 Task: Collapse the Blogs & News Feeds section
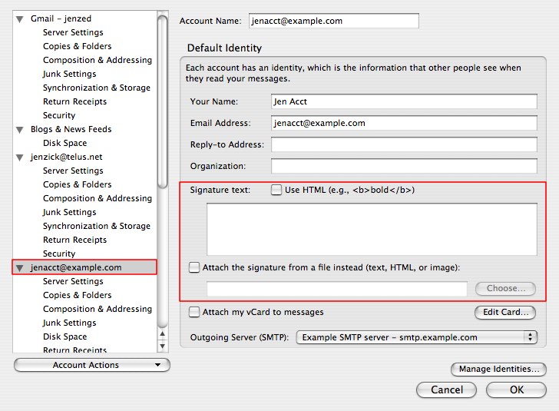[20, 129]
